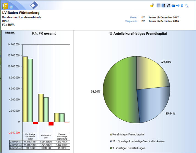The width and height of the screenshot is (196, 153).
Task: Click the LV Baden-Württemberg heading
Action: coord(21,13)
